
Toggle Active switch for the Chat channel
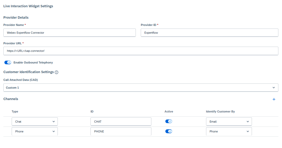tap(169, 121)
